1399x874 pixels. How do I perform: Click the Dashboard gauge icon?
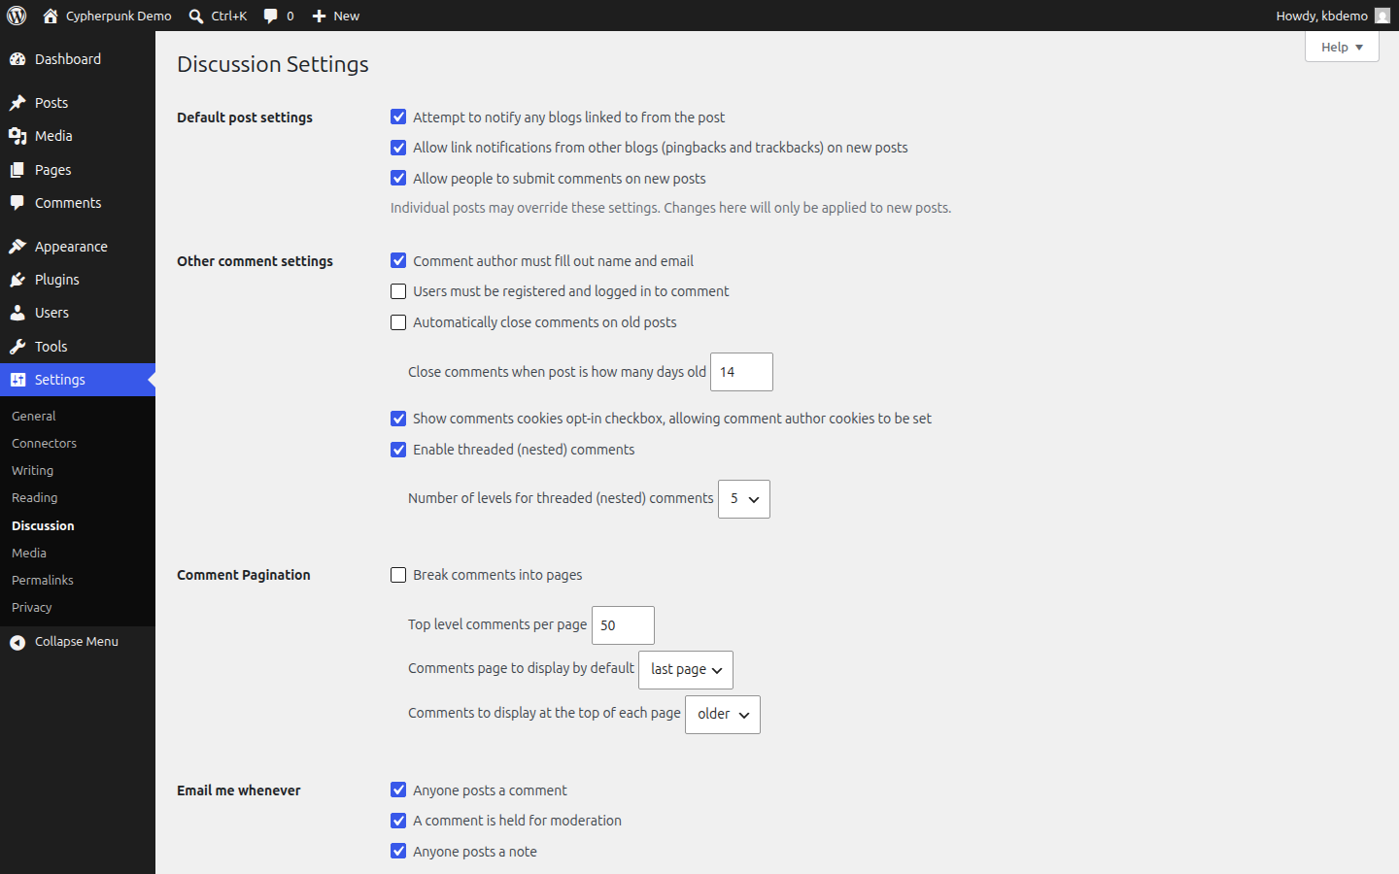17,59
